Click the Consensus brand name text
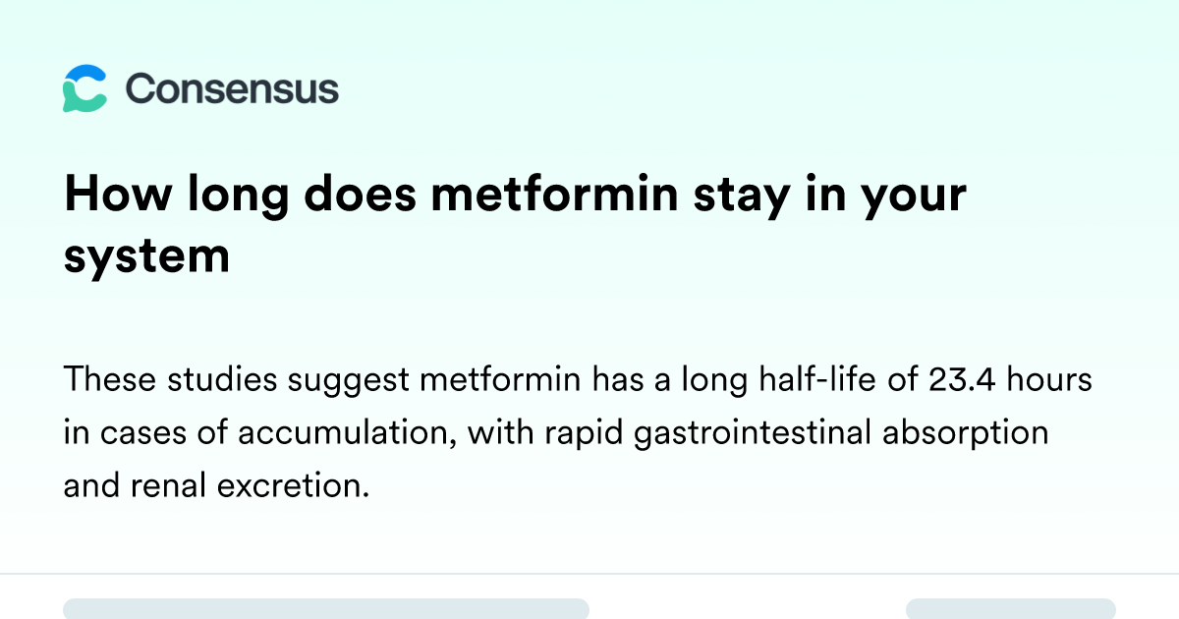The height and width of the screenshot is (619, 1179). [x=232, y=88]
